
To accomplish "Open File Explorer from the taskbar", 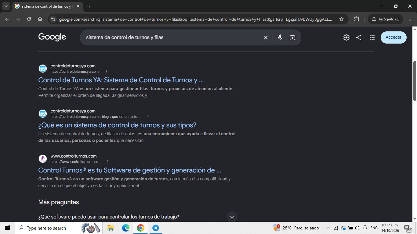I will 111,228.
